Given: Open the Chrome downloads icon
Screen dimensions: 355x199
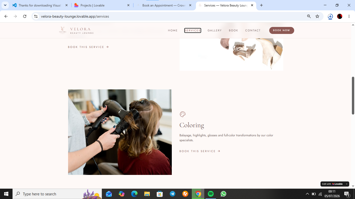Looking at the screenshot, I should pos(330,16).
